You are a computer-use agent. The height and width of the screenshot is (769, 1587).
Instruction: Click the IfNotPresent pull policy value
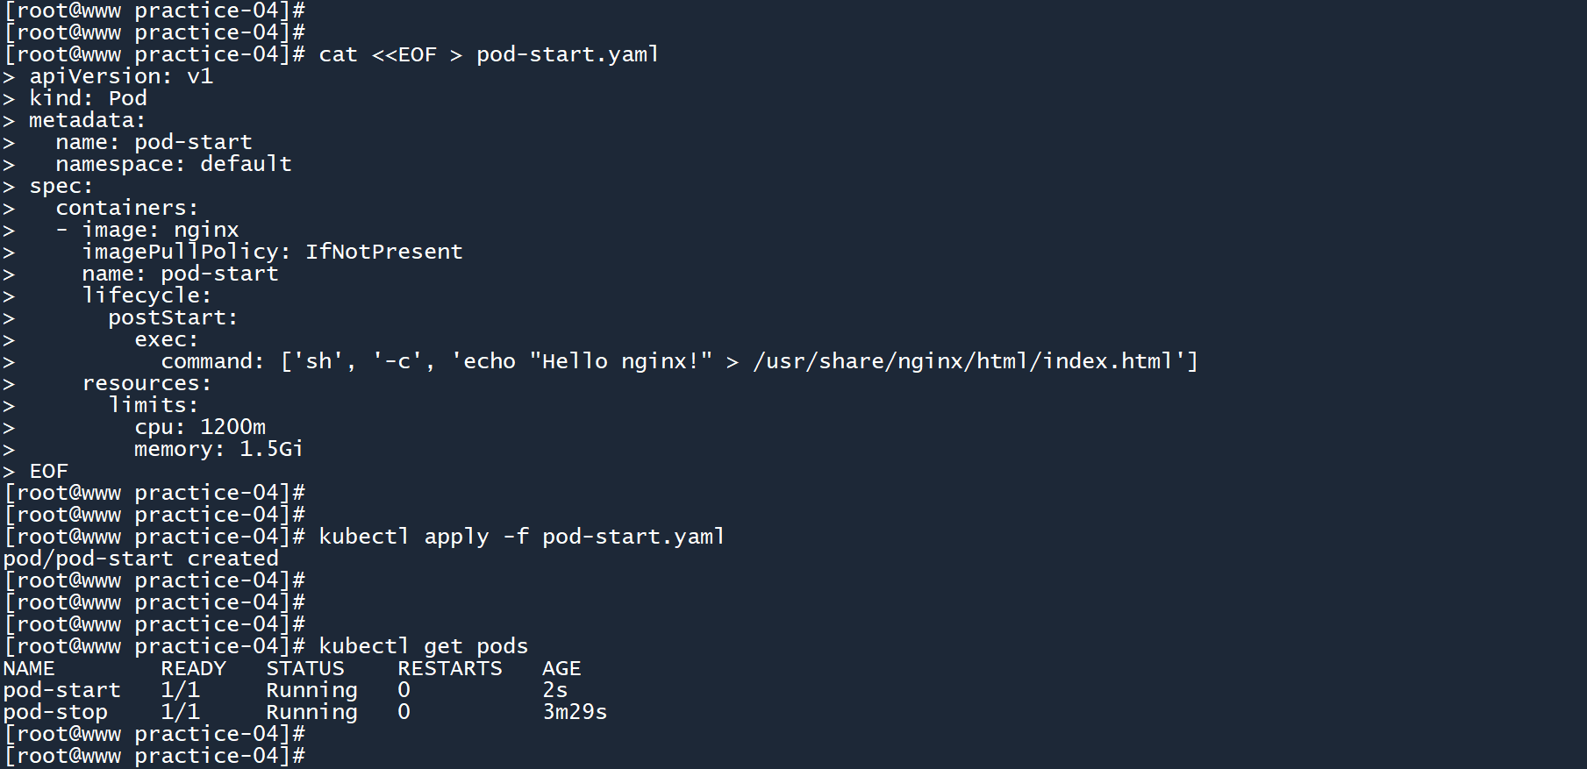pos(383,252)
